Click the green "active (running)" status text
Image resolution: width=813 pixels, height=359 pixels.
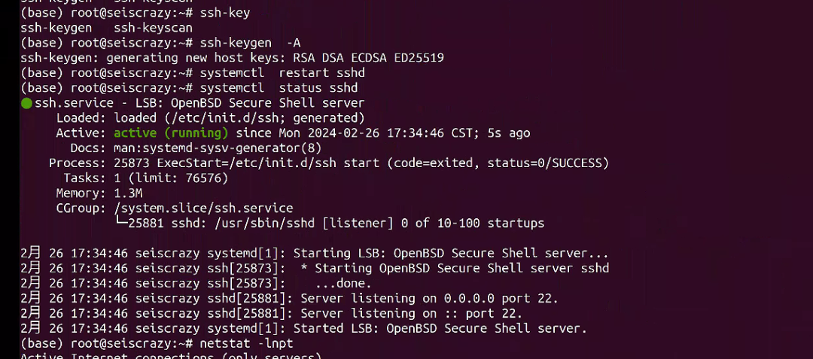pyautogui.click(x=170, y=133)
